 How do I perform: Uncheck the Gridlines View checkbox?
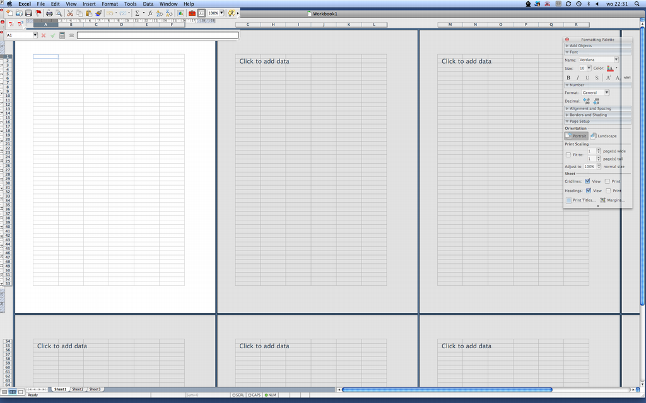tap(588, 181)
